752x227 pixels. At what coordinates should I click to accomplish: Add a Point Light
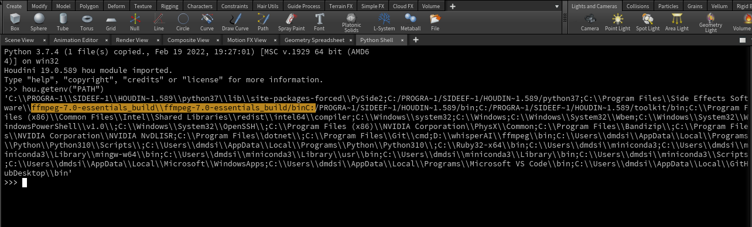point(618,22)
